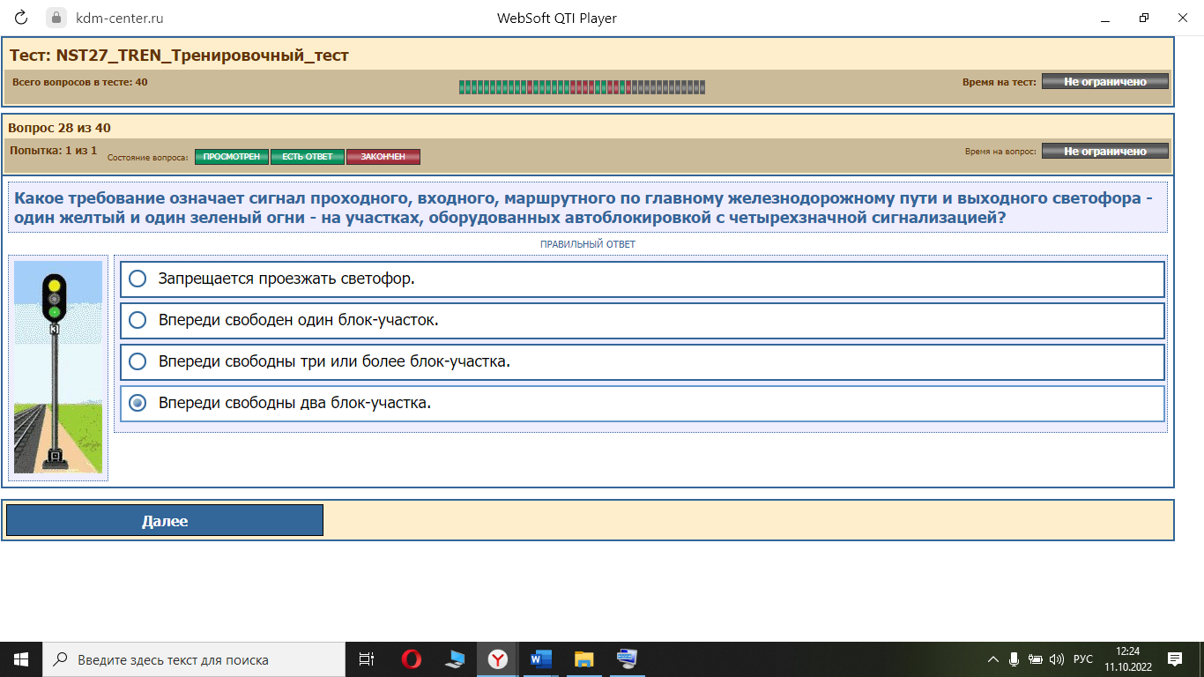The height and width of the screenshot is (677, 1204).
Task: Open the Opera browser from taskbar
Action: [412, 658]
